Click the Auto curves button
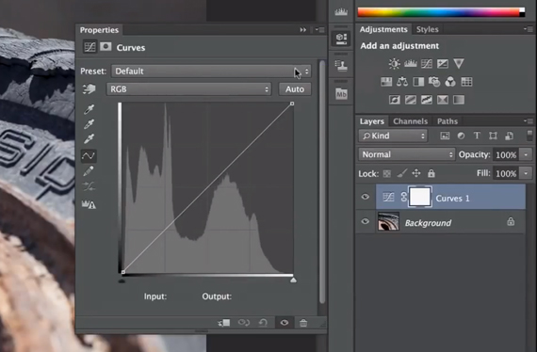The height and width of the screenshot is (352, 537). 295,89
